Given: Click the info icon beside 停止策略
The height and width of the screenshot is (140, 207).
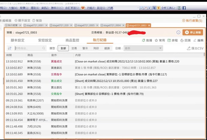Looking at the screenshot, I should (x=178, y=32).
